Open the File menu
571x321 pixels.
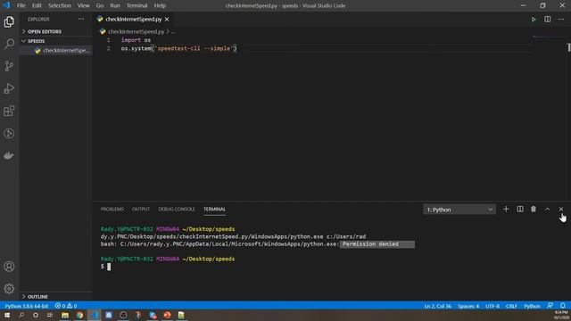coord(21,6)
